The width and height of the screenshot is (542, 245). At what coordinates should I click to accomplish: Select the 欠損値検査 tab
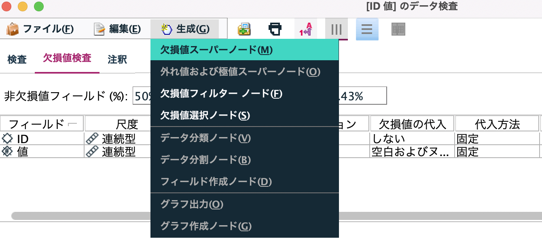(67, 58)
